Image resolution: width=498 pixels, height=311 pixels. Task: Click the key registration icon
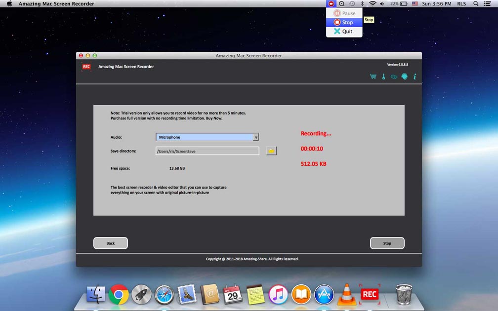(x=384, y=77)
